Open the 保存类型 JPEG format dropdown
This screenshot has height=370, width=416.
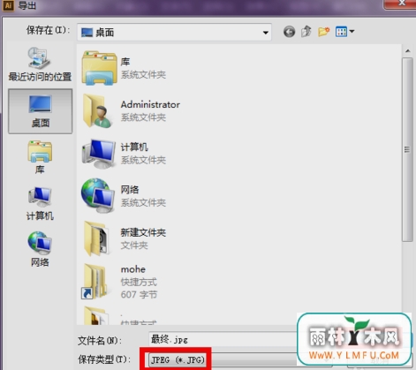tap(241, 359)
